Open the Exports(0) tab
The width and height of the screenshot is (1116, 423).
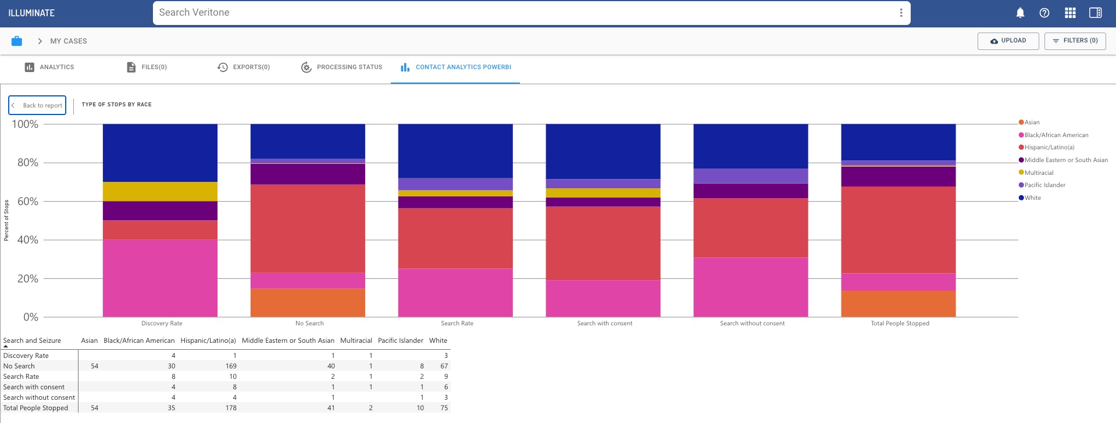[x=244, y=67]
